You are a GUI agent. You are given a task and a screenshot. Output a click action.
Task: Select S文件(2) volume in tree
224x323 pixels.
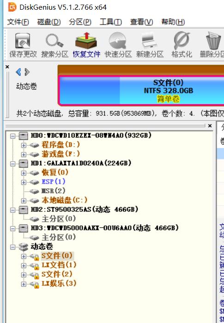click(57, 274)
